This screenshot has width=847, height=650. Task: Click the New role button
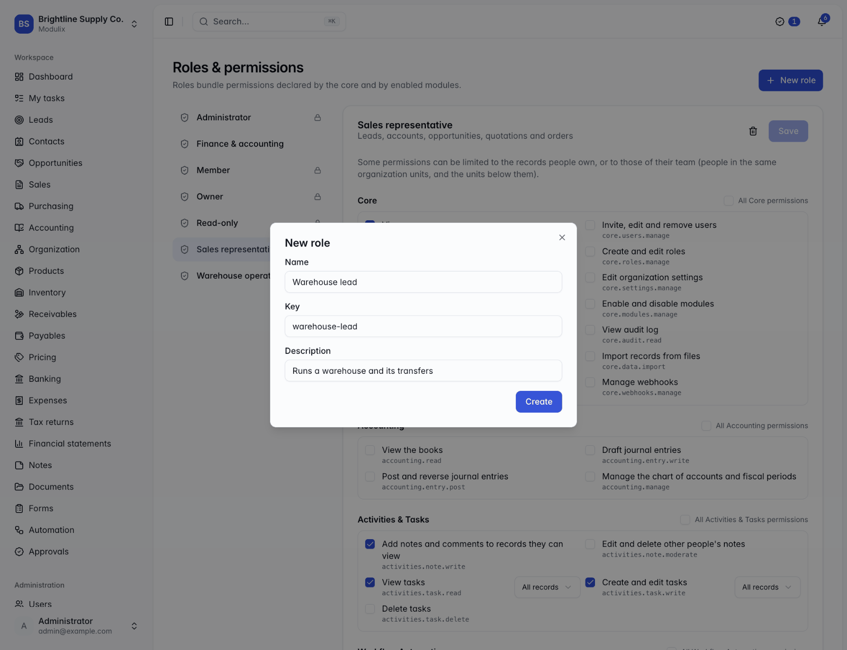[x=790, y=81]
